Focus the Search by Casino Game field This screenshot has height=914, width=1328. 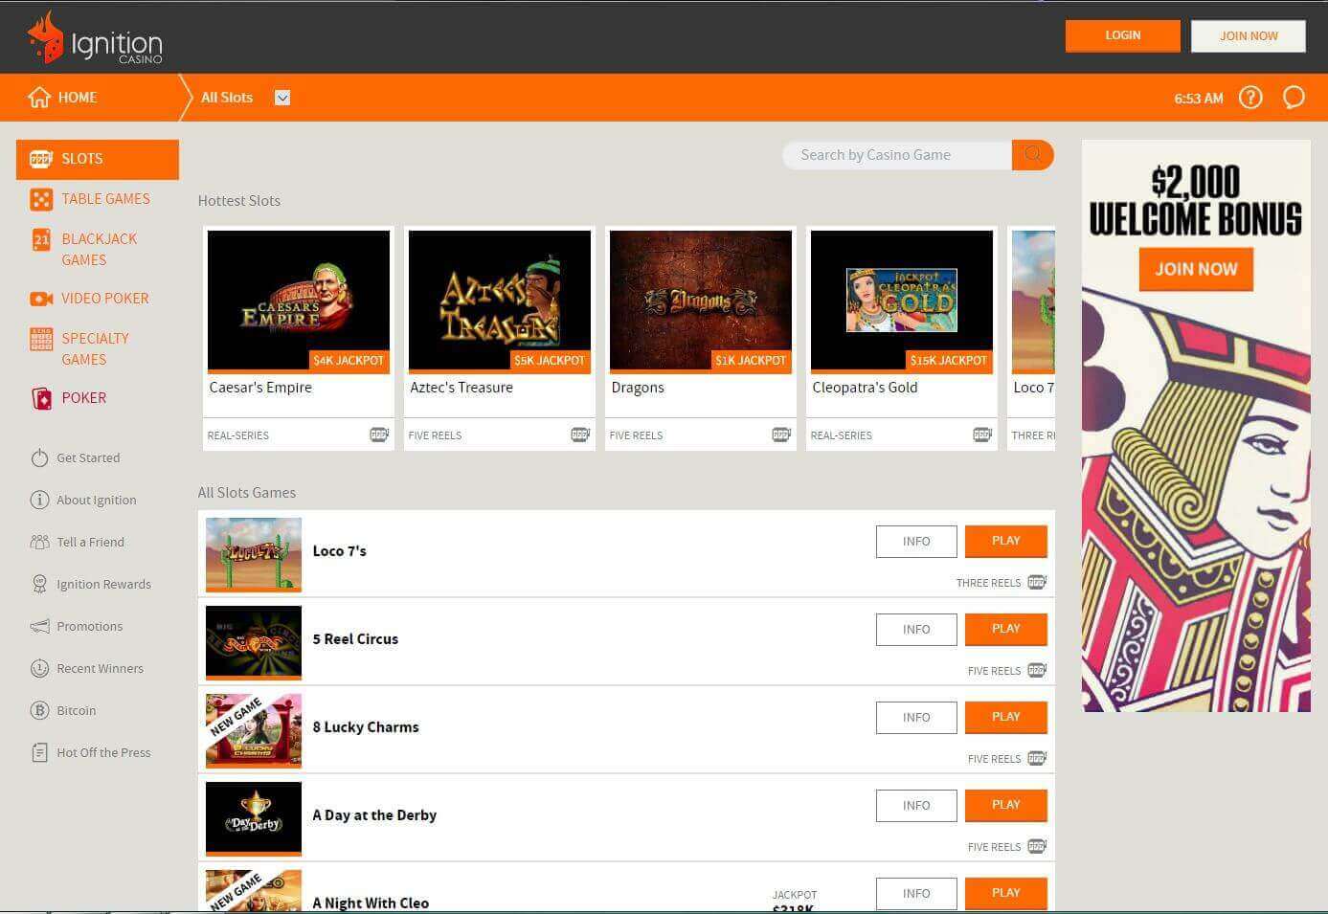pos(897,155)
